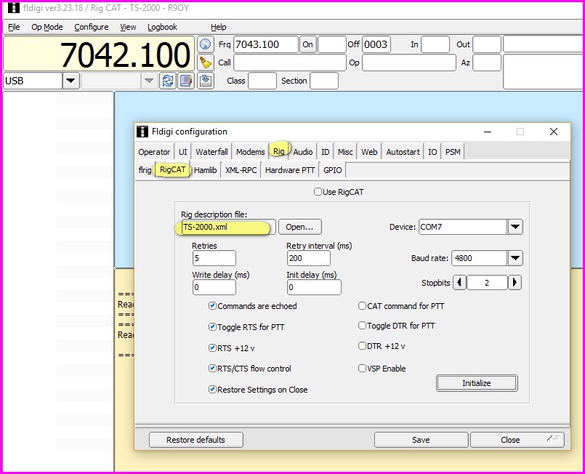Open the USB mode dropdown
The height and width of the screenshot is (474, 585).
click(x=70, y=81)
